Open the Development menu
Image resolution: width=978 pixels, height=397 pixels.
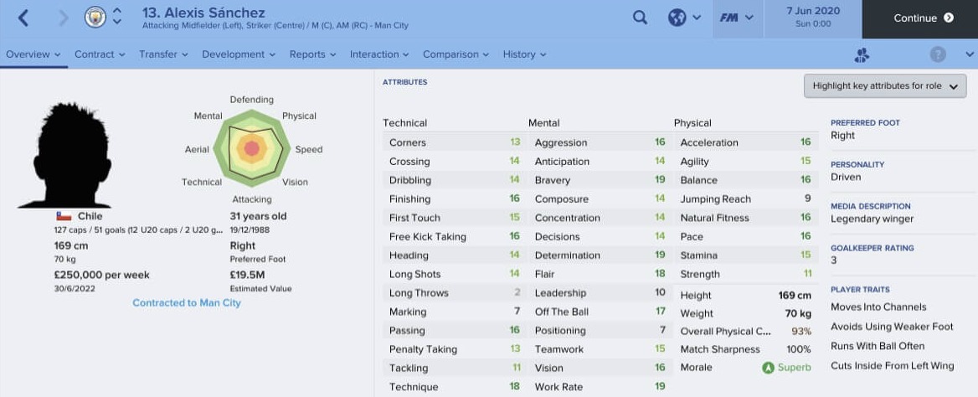coord(239,54)
